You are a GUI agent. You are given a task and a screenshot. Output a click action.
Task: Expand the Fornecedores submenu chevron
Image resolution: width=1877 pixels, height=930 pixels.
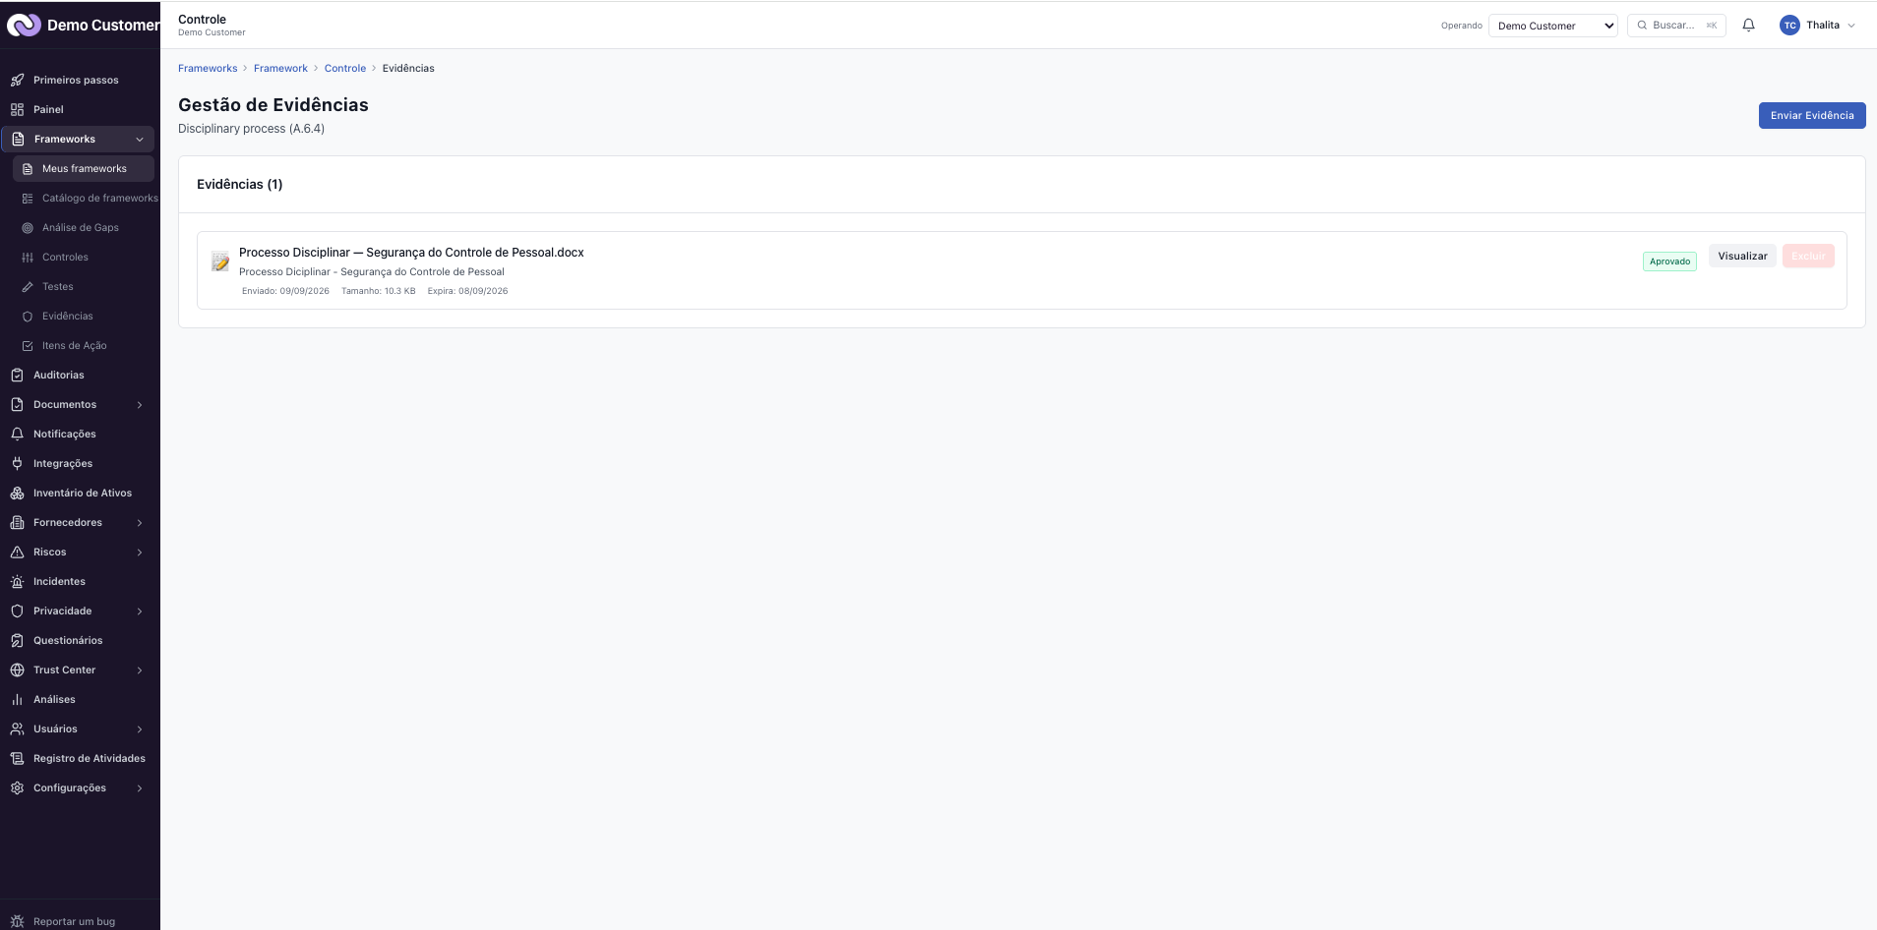point(140,523)
